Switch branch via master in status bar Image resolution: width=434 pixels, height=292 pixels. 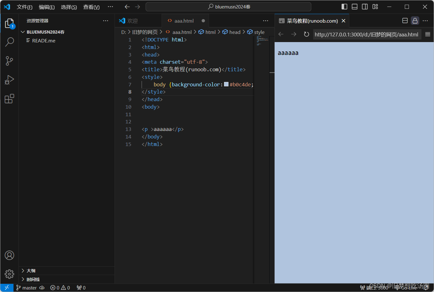[26, 288]
